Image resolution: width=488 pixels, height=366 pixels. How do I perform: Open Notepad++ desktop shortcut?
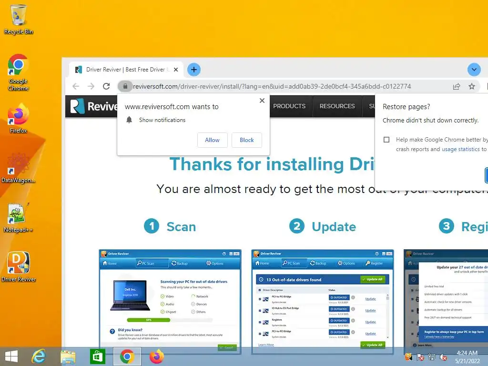pyautogui.click(x=19, y=217)
